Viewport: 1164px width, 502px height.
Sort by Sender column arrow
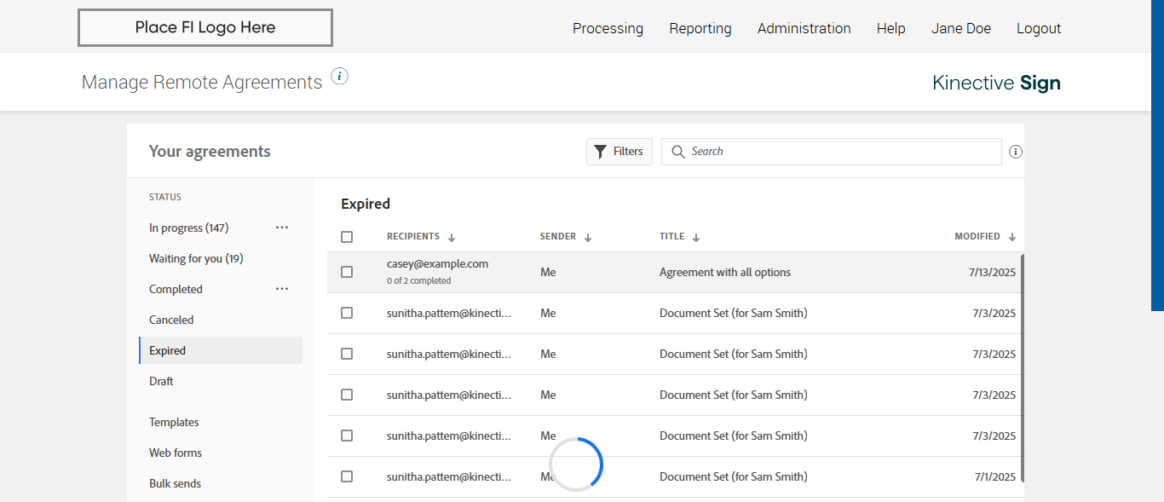click(588, 238)
